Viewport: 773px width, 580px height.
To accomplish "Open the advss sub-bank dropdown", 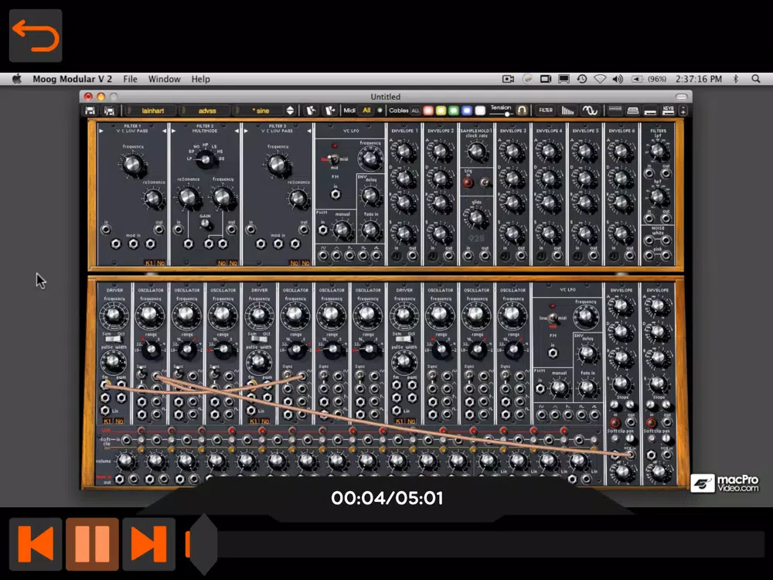I will pos(206,111).
